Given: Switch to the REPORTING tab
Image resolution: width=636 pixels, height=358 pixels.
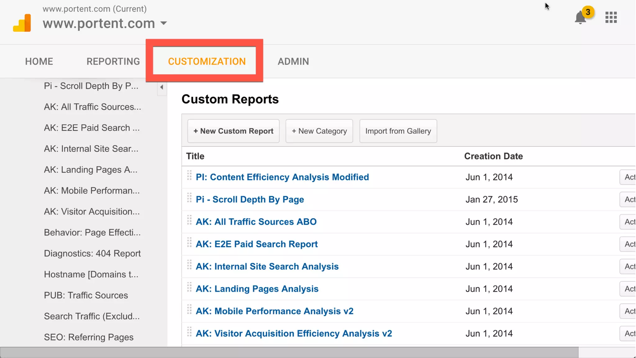Looking at the screenshot, I should pos(113,62).
